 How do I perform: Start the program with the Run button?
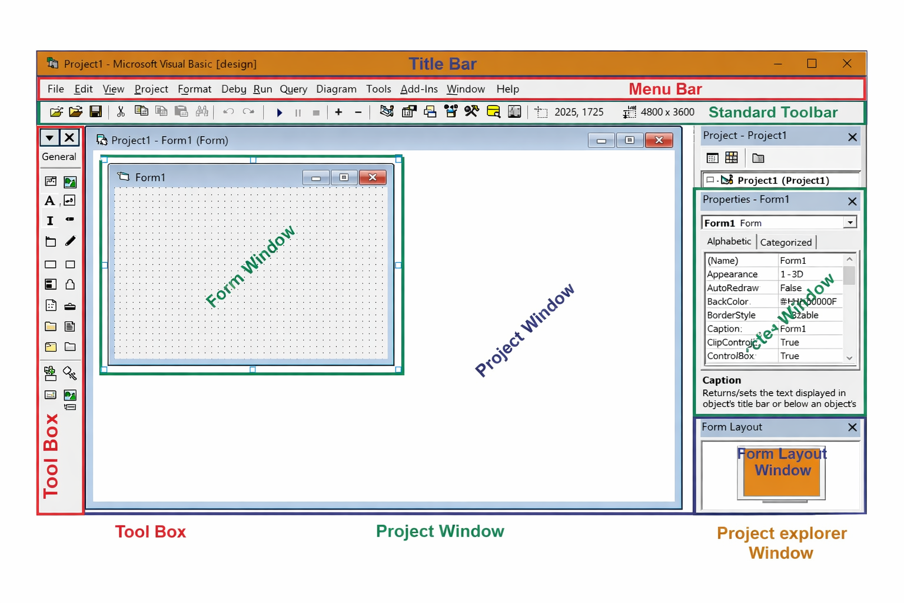(x=280, y=112)
